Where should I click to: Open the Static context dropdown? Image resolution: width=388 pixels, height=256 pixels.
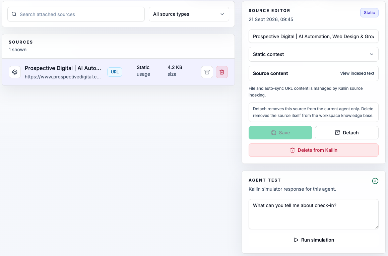point(314,54)
